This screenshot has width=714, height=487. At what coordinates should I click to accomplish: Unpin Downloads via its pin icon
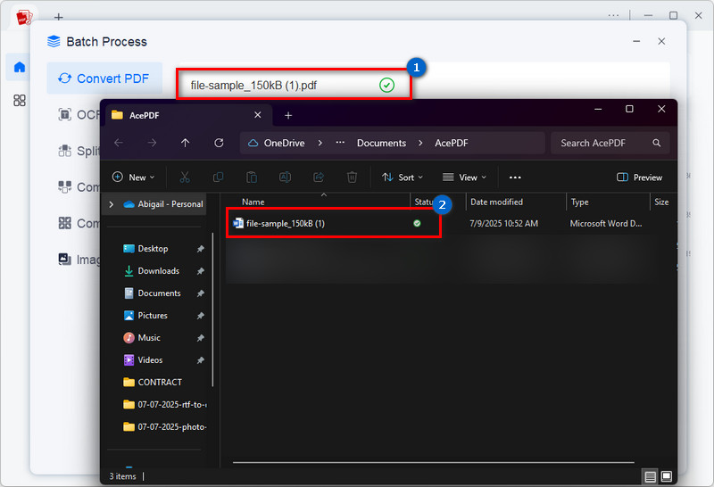(x=200, y=271)
